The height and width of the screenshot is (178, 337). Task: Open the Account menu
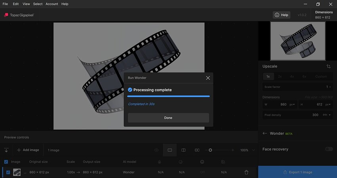[52, 4]
